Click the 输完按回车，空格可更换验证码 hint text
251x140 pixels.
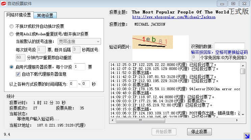point(219,52)
